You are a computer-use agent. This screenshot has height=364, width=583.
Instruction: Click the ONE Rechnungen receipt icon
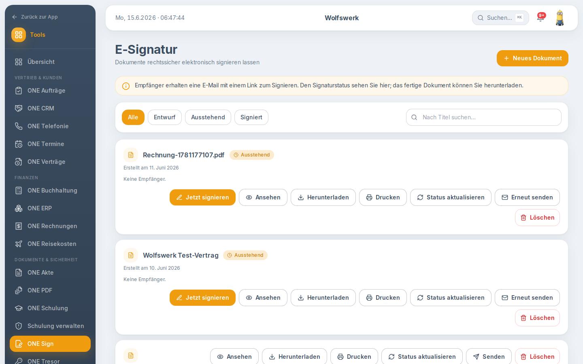click(x=19, y=226)
